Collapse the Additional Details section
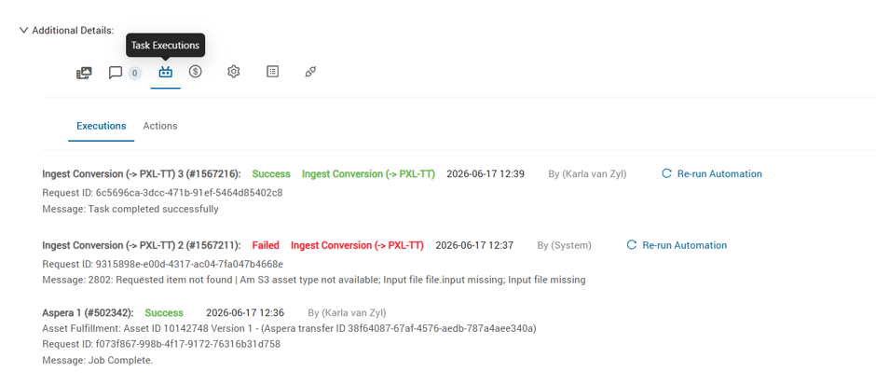 pos(23,30)
